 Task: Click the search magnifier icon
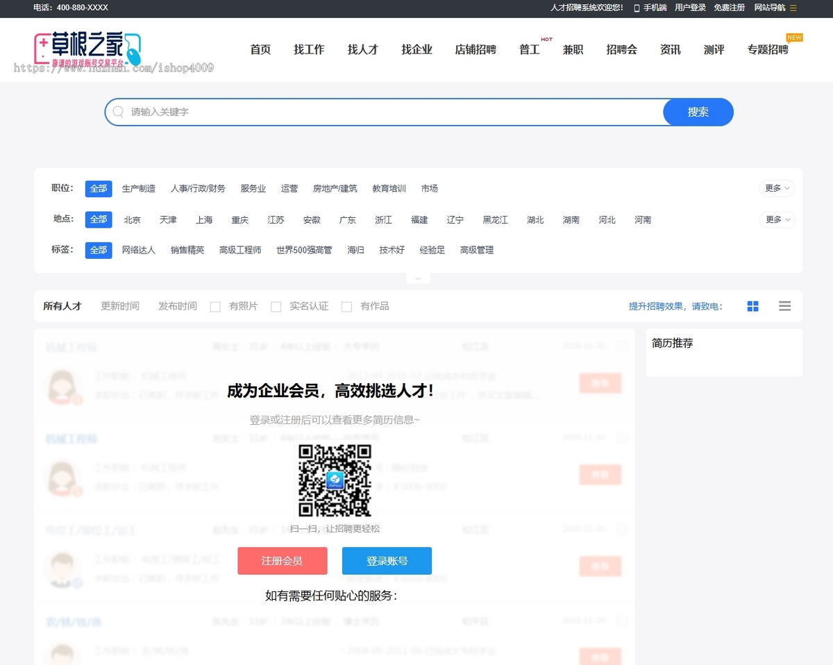(x=118, y=112)
